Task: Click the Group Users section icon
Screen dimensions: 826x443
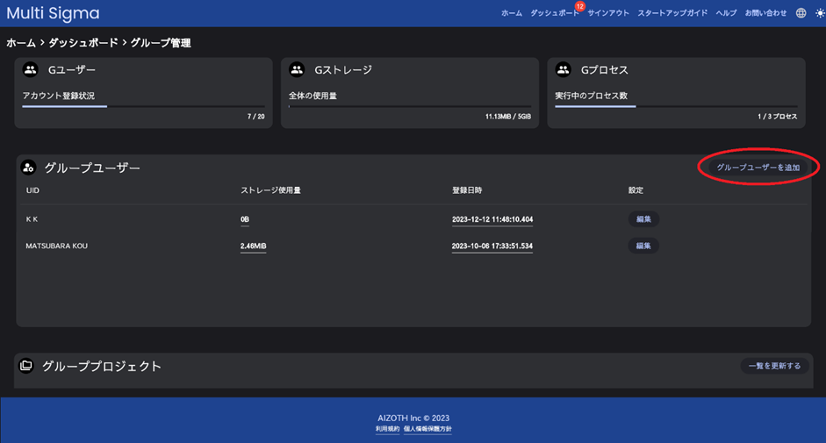Action: 28,168
